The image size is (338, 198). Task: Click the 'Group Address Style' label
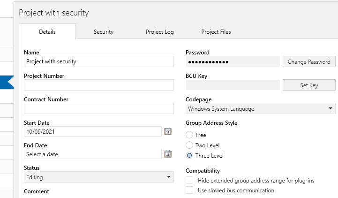[x=211, y=123]
